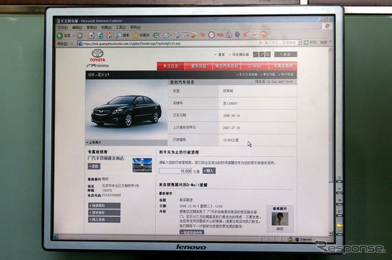Screen dimensions: 392x260
Task: Click the browser address bar URL
Action: [x=132, y=43]
